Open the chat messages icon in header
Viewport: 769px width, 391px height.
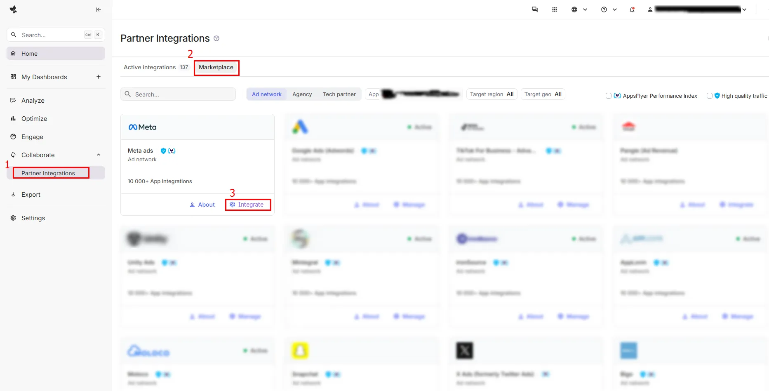[x=535, y=9]
